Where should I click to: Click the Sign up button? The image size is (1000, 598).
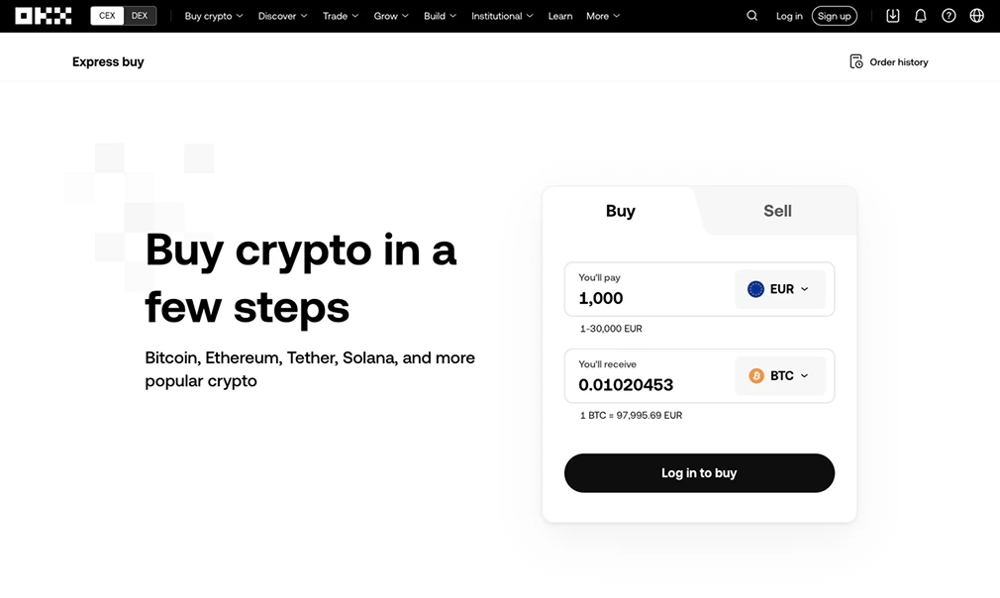(x=834, y=16)
